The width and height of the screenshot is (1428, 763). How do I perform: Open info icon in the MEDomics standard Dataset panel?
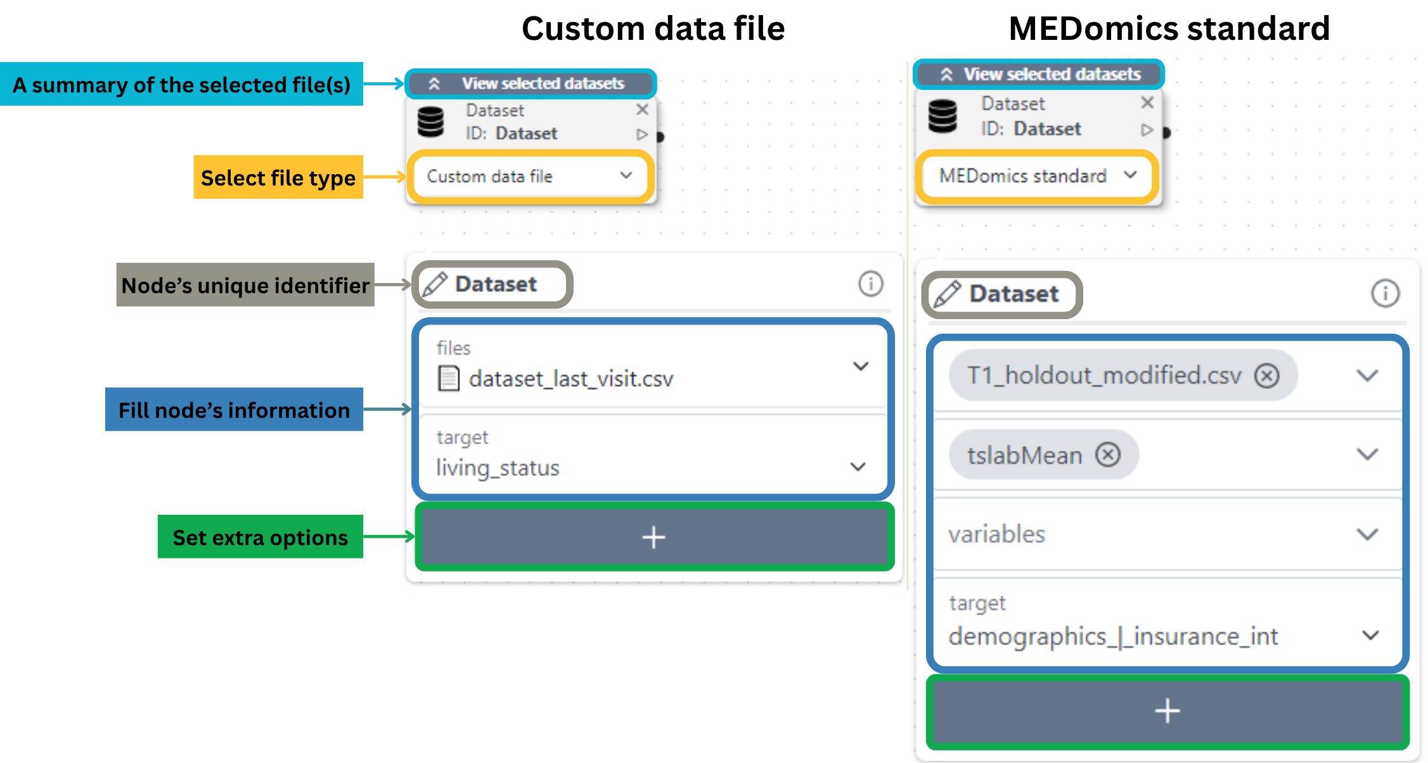pyautogui.click(x=1385, y=294)
